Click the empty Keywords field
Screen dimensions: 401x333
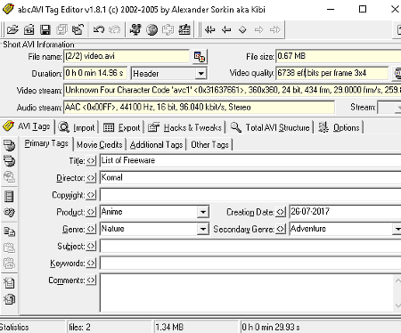[x=250, y=263]
